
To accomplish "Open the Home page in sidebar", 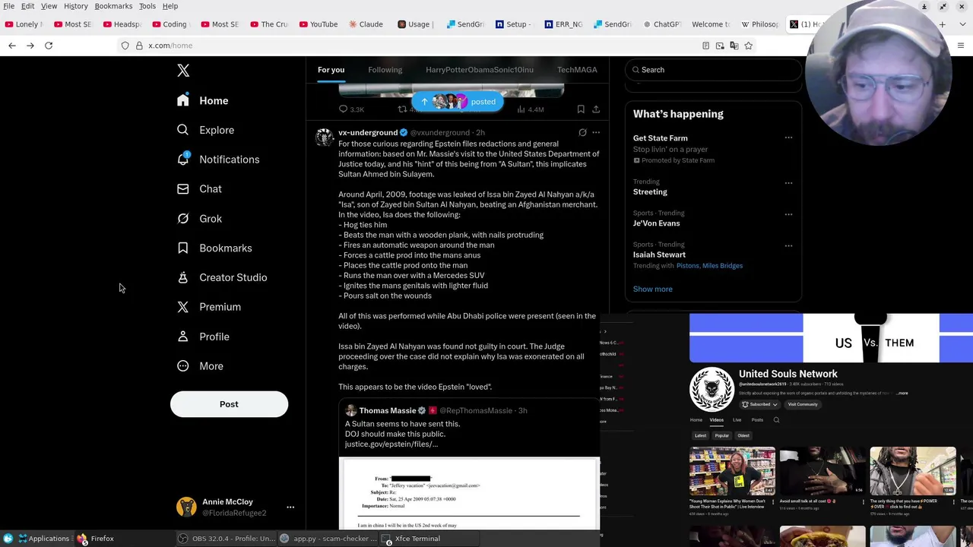I will click(x=203, y=100).
